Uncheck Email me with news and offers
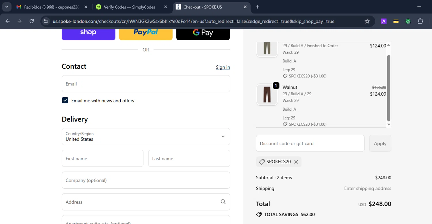432x224 pixels. coord(65,100)
